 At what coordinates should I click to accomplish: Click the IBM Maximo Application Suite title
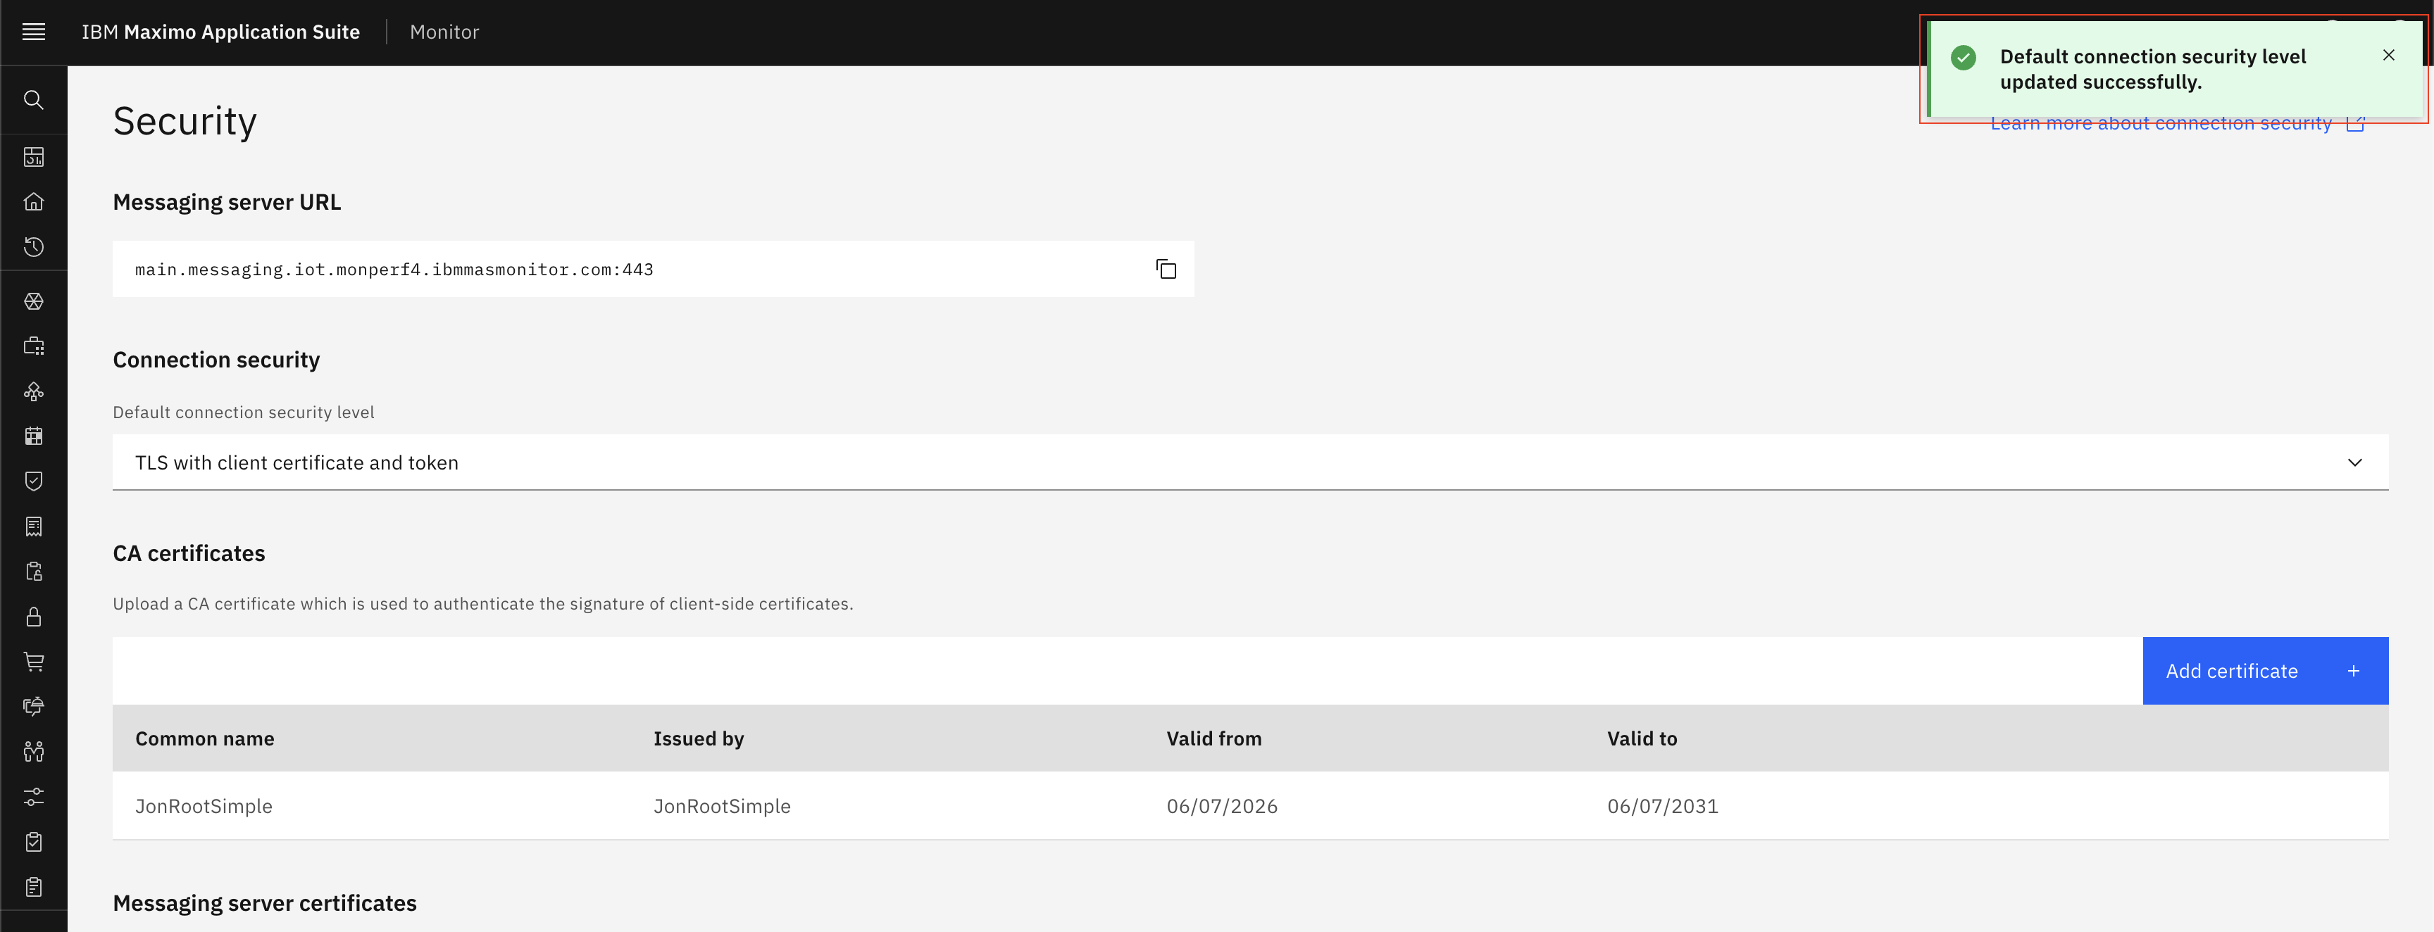point(220,32)
